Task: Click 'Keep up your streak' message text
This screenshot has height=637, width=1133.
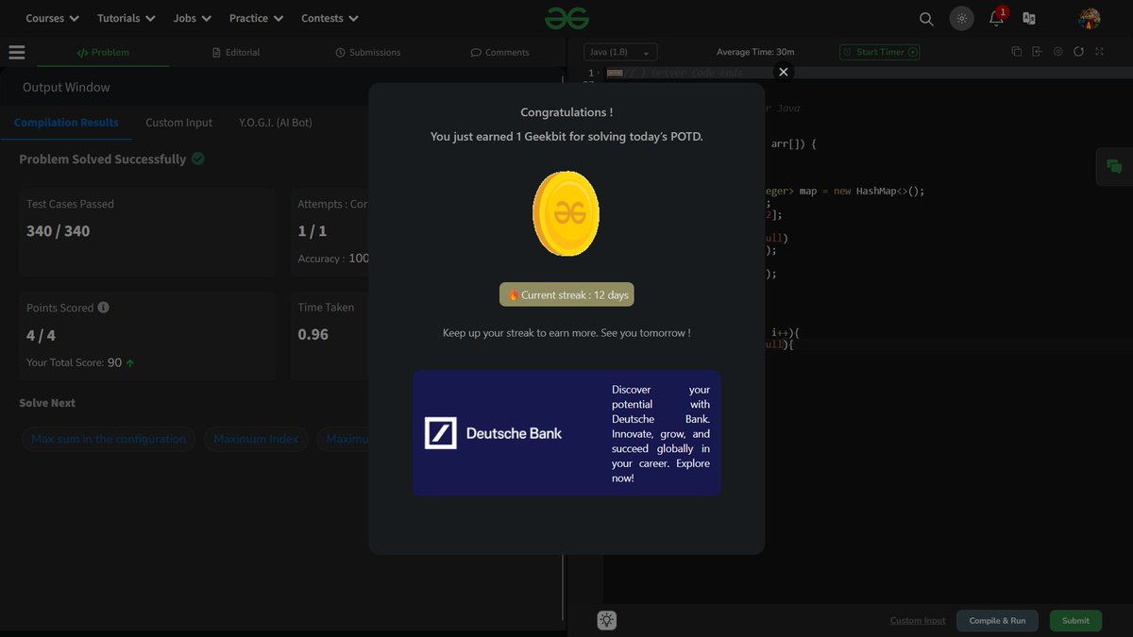Action: coord(566,333)
